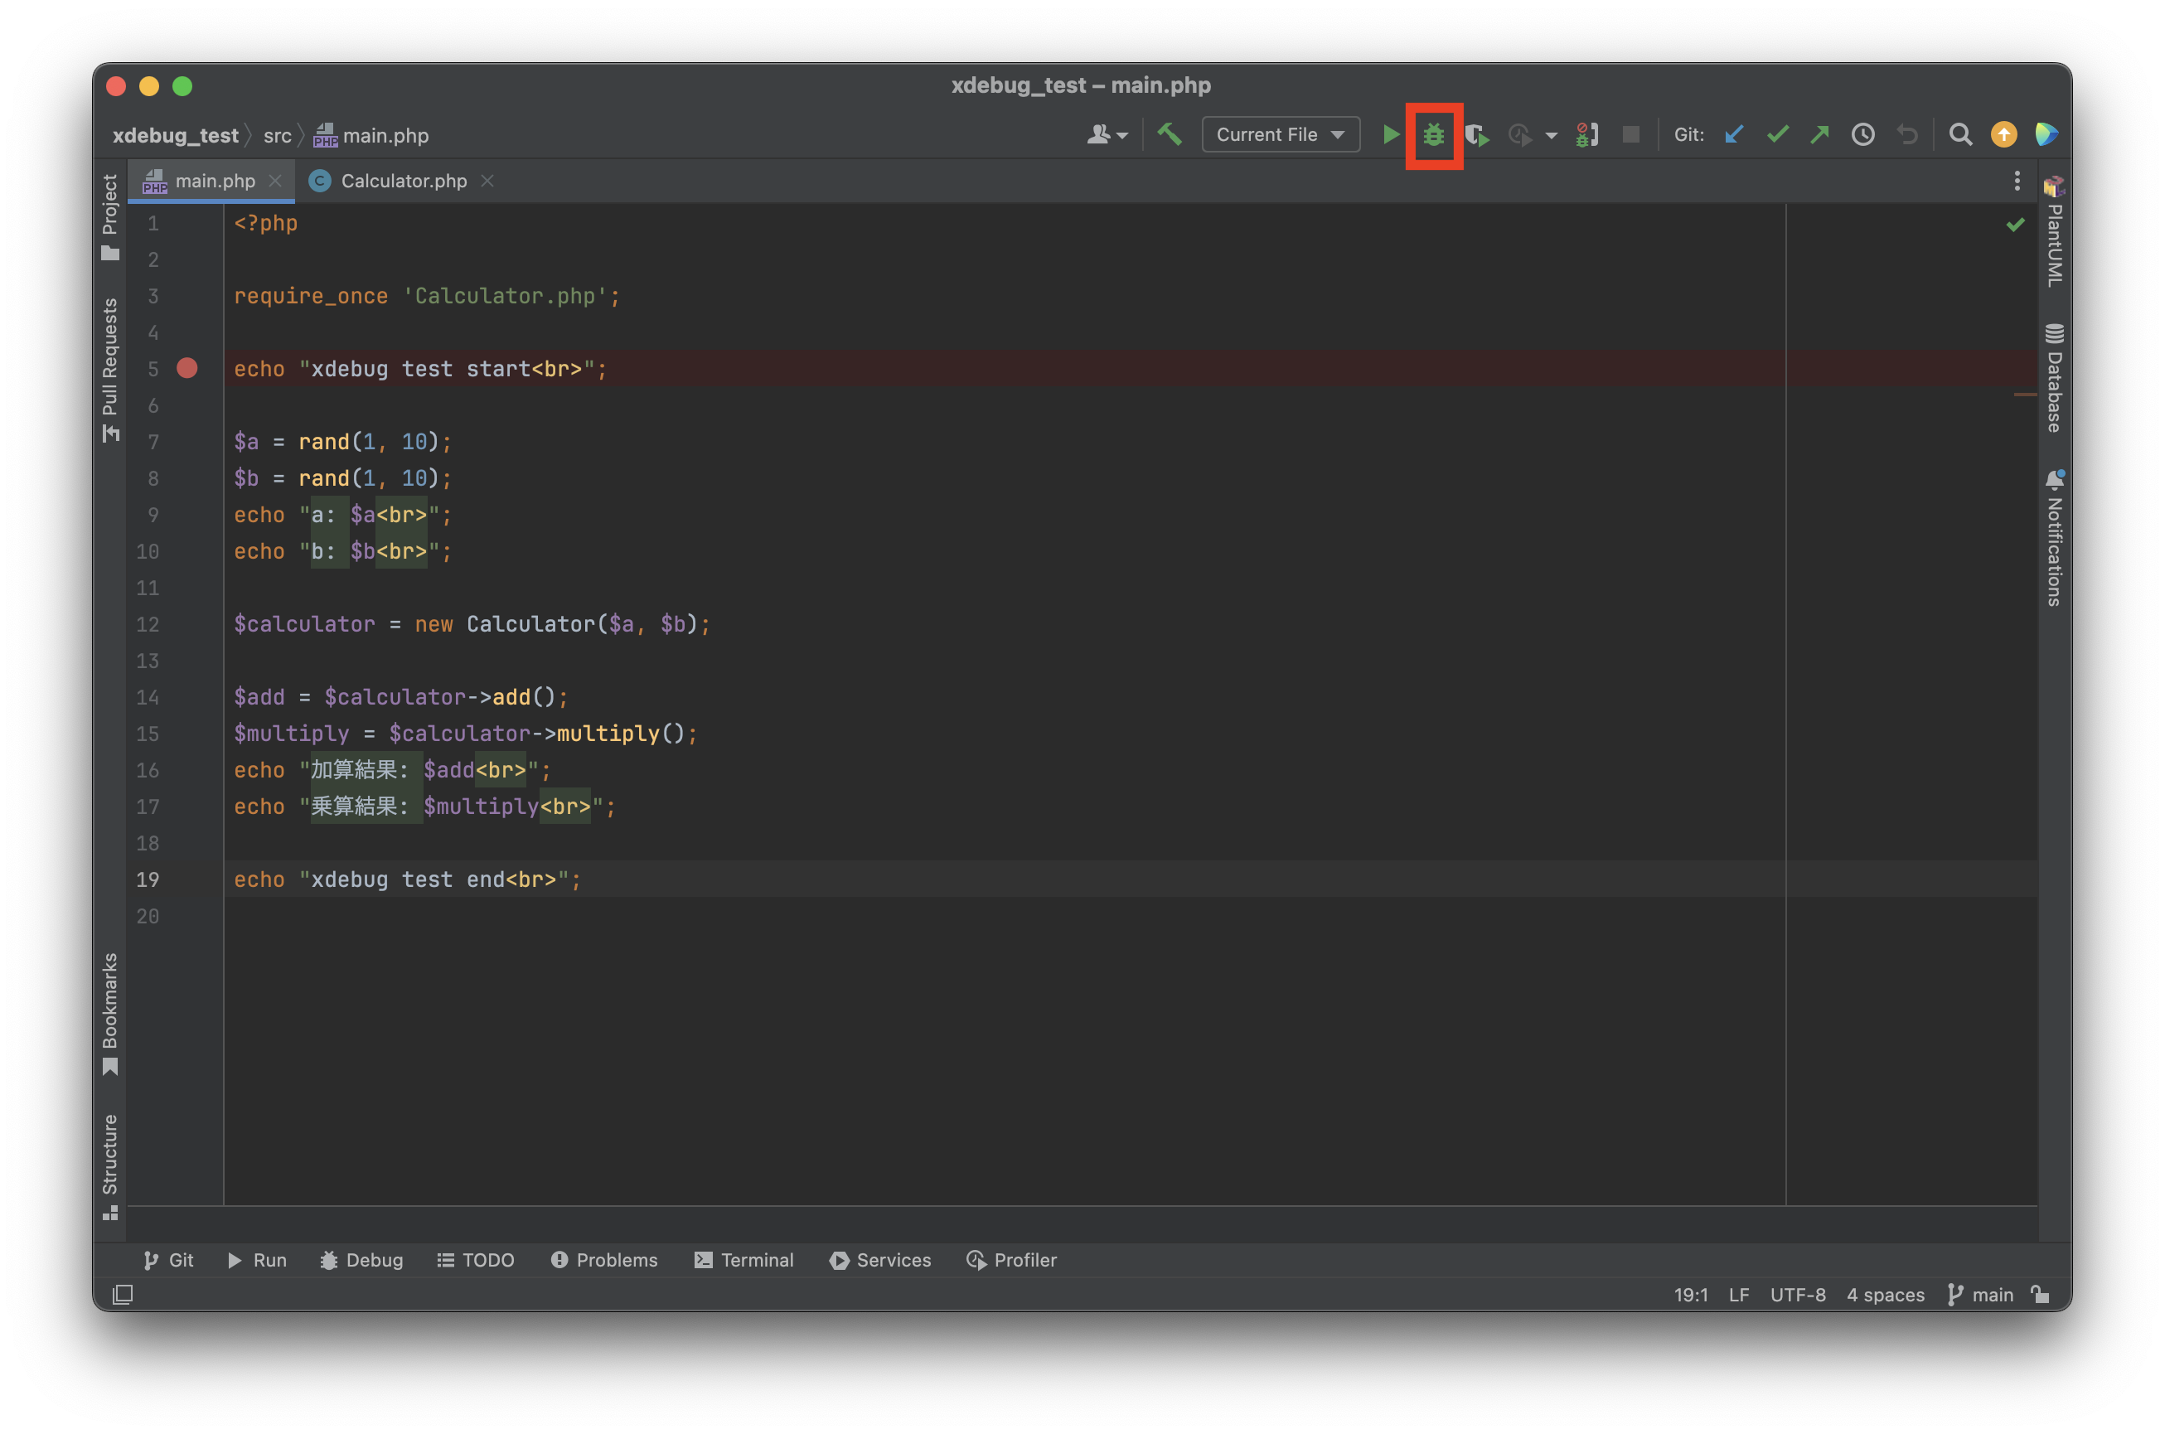
Task: Open editor tabs three-dot menu
Action: (2016, 181)
